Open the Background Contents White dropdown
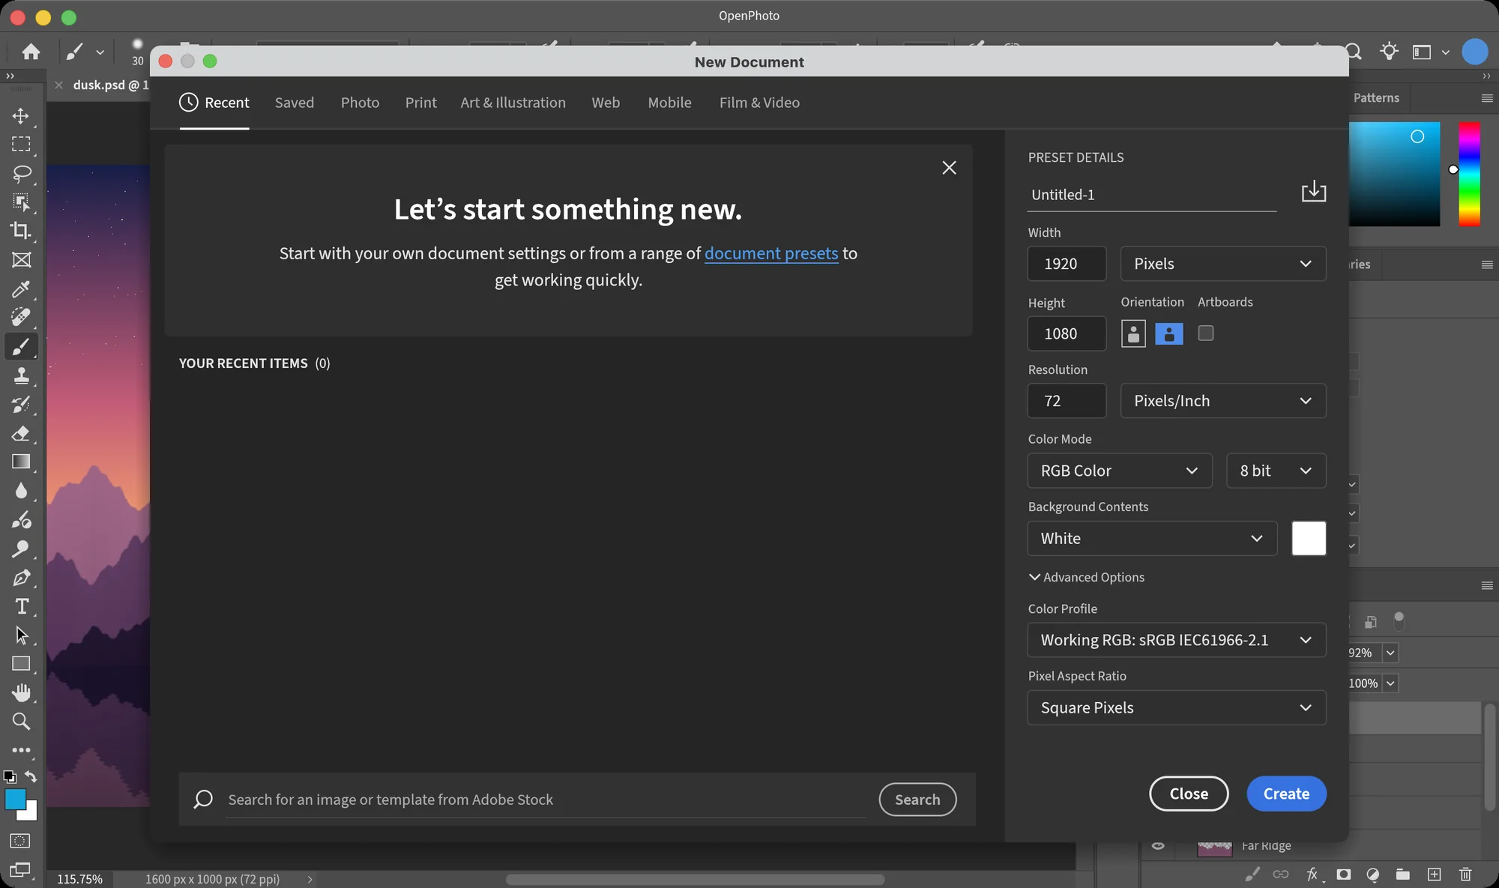The image size is (1499, 888). (x=1152, y=538)
